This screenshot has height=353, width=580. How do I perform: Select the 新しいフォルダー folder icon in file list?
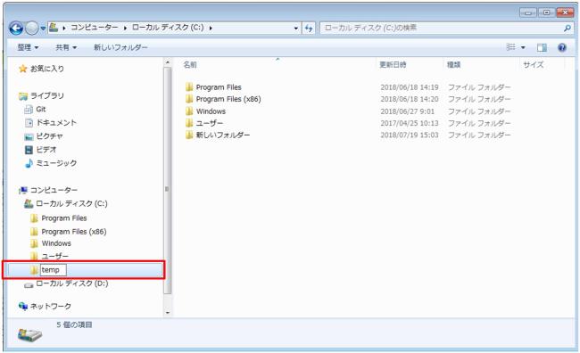coord(189,135)
